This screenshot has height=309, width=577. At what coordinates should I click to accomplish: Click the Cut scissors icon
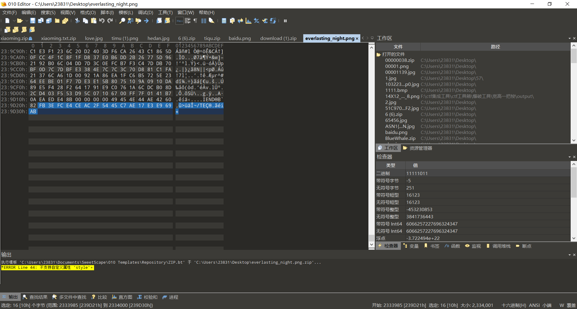77,21
